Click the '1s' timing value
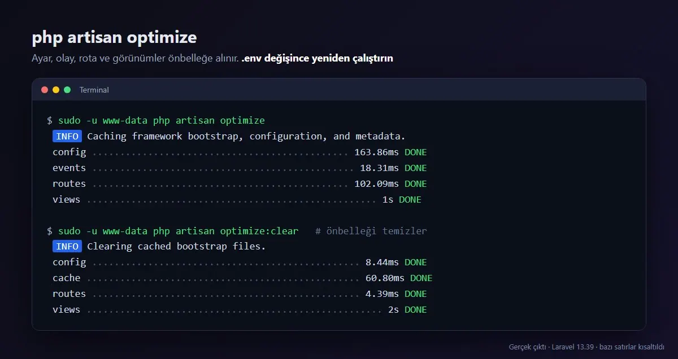The height and width of the screenshot is (359, 678). pos(388,199)
